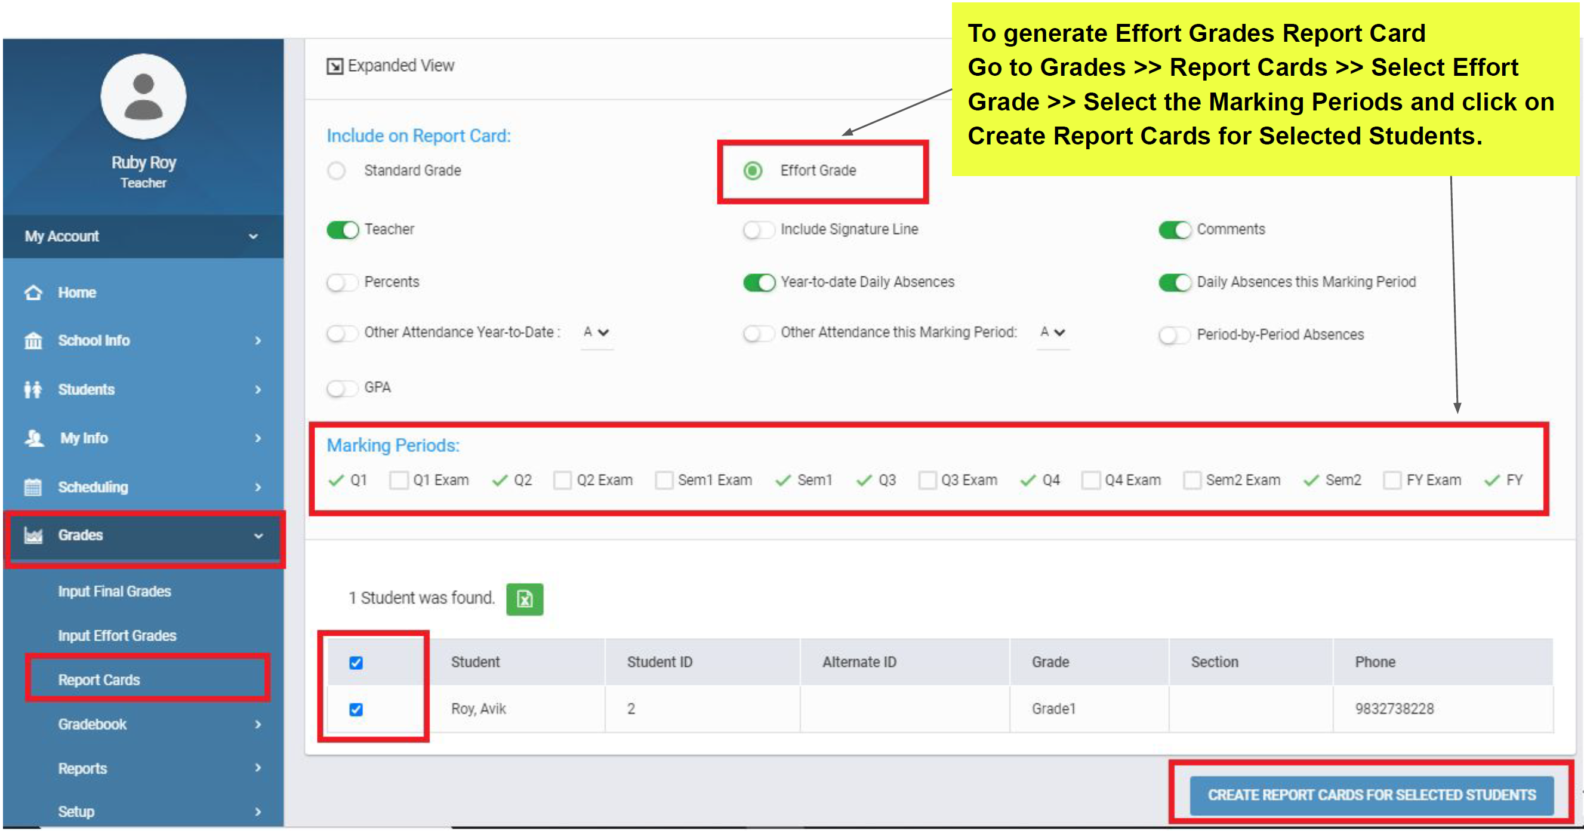Open Input Final Grades menu item
Viewport: 1584px width, 831px height.
115,592
